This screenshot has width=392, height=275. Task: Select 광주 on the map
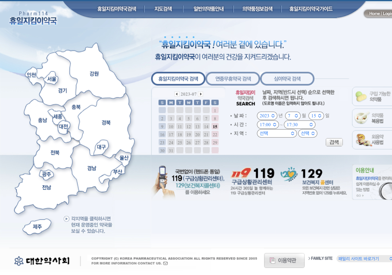[46, 174]
